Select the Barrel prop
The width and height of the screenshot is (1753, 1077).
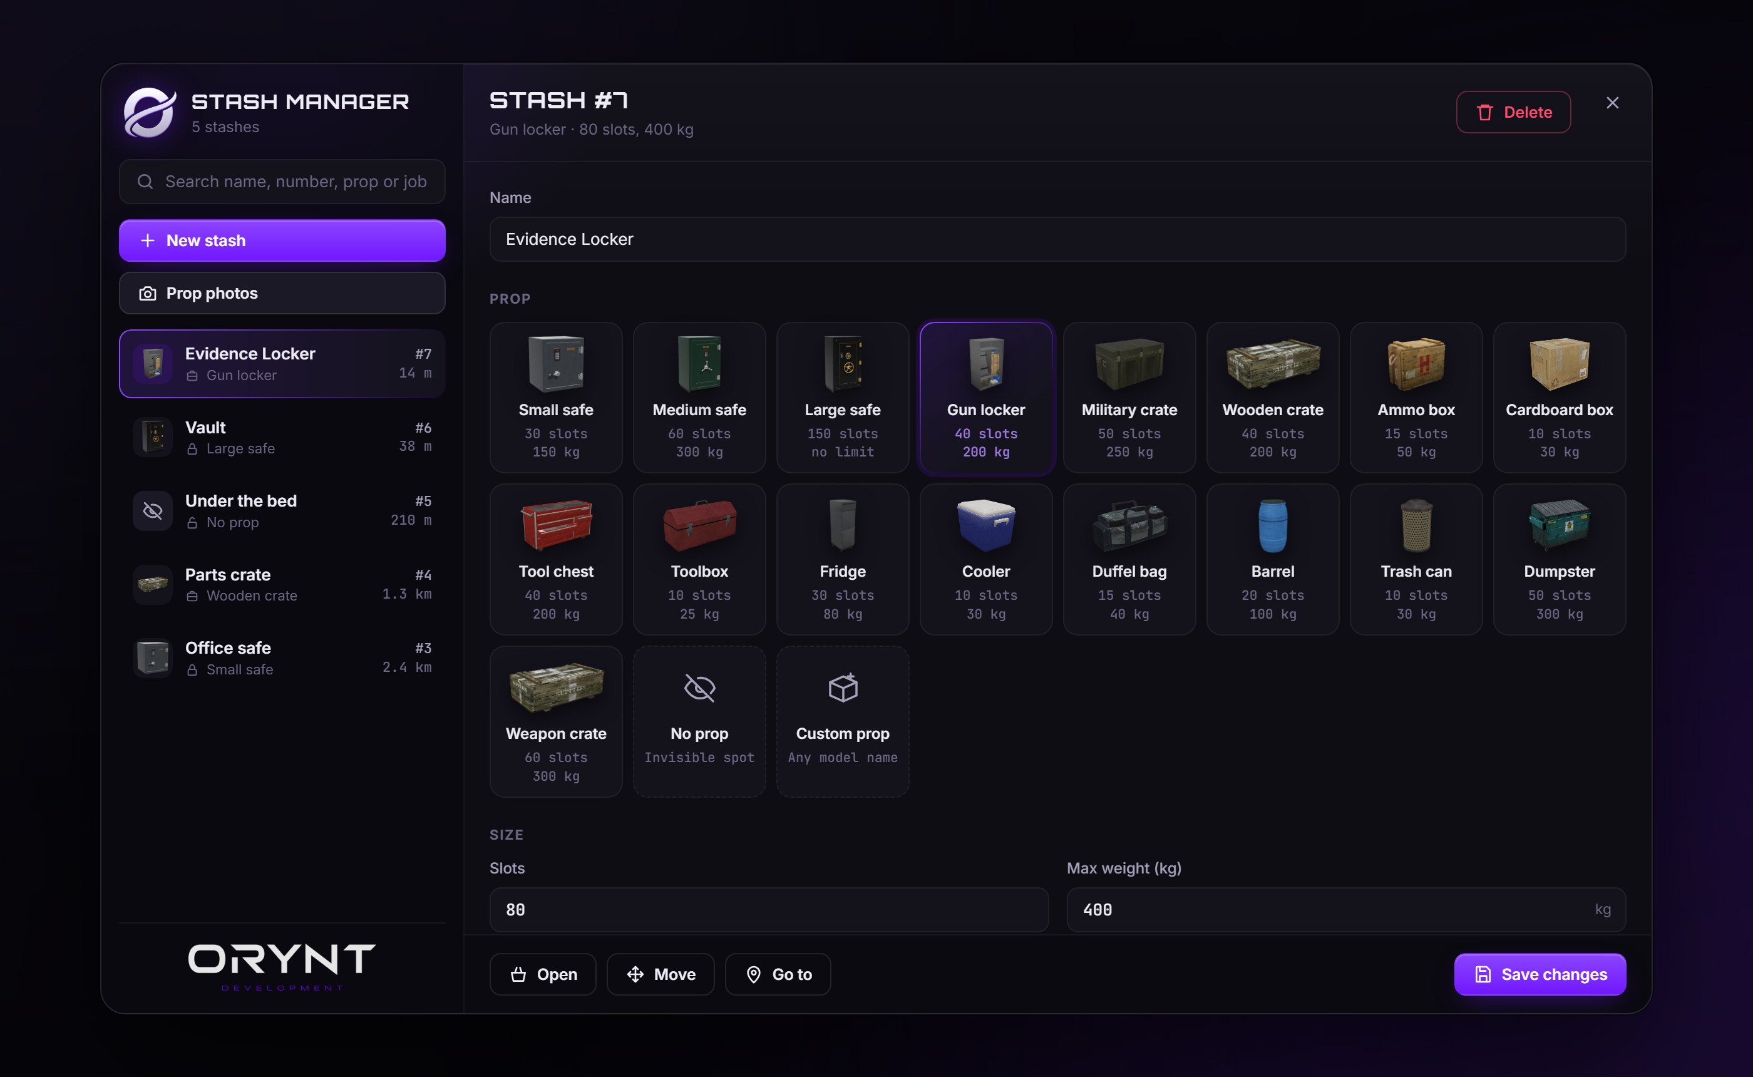pyautogui.click(x=1272, y=559)
